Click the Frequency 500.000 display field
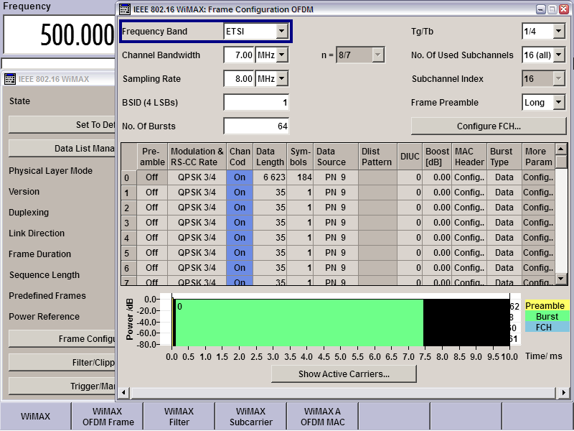 [x=60, y=34]
